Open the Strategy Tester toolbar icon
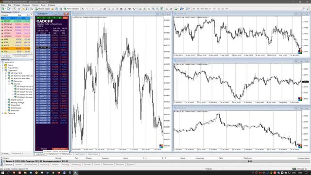This screenshot has height=175, width=311. click(x=31, y=9)
